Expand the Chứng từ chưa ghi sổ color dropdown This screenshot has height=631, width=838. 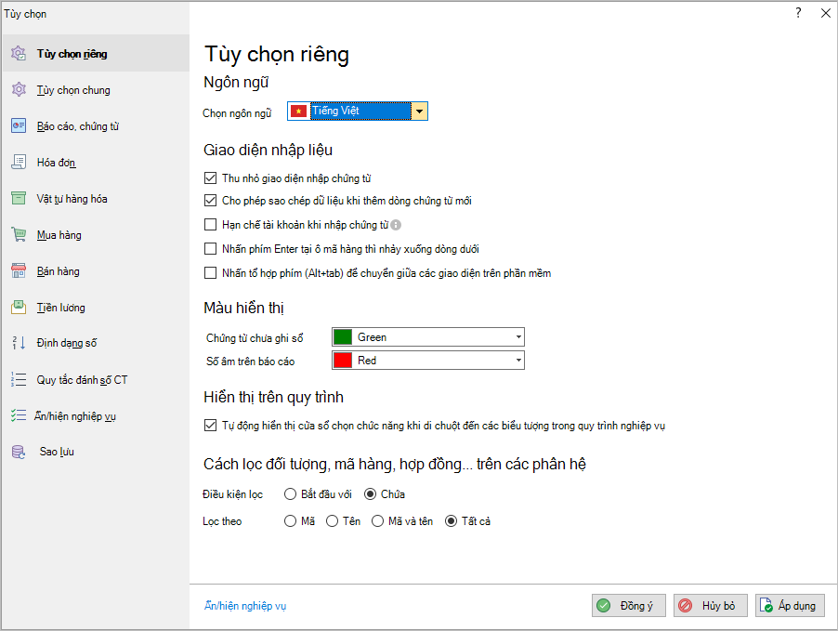pos(518,337)
